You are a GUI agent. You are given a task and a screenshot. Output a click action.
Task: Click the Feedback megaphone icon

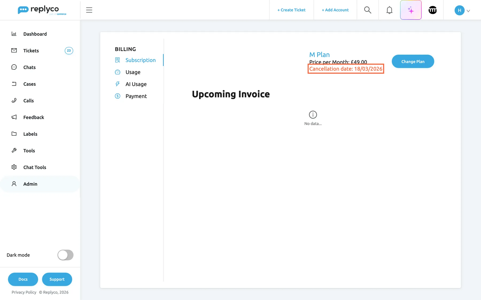(x=14, y=117)
